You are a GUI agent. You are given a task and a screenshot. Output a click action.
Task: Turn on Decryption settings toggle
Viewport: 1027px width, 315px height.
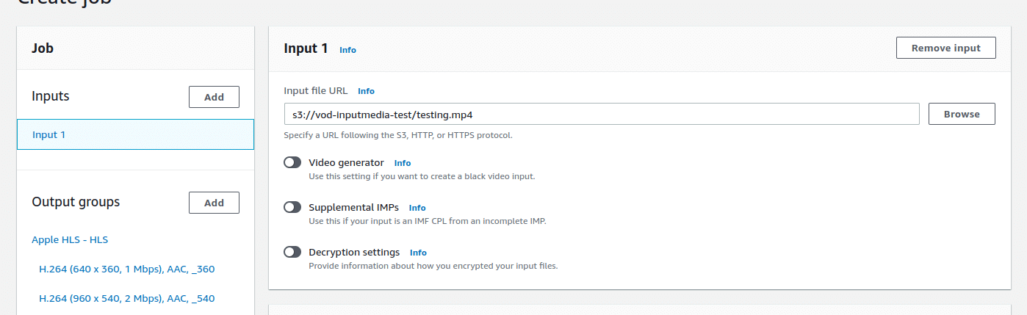click(x=292, y=253)
